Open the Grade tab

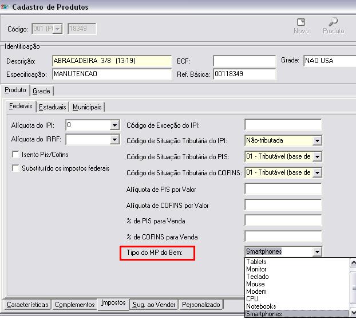(x=41, y=90)
